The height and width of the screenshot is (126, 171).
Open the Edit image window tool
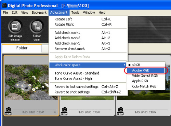15,26
